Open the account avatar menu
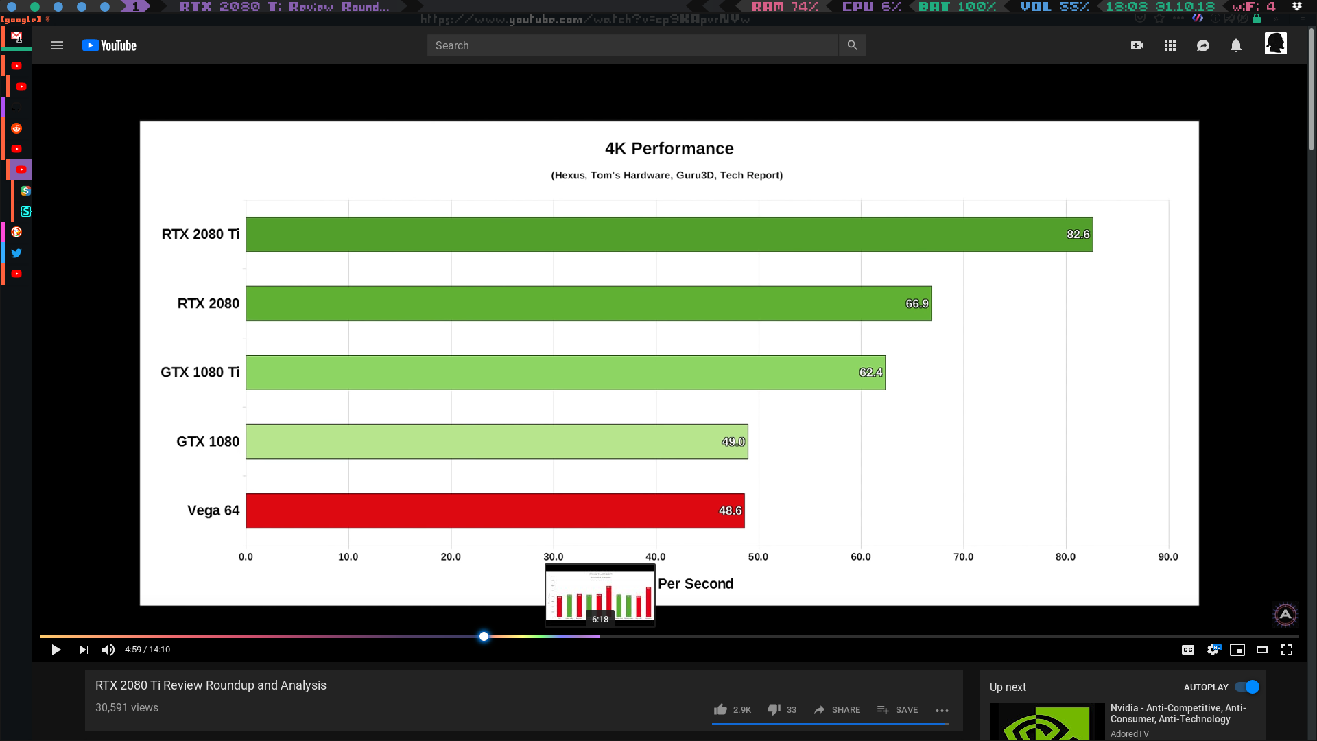The height and width of the screenshot is (741, 1317). [x=1276, y=44]
